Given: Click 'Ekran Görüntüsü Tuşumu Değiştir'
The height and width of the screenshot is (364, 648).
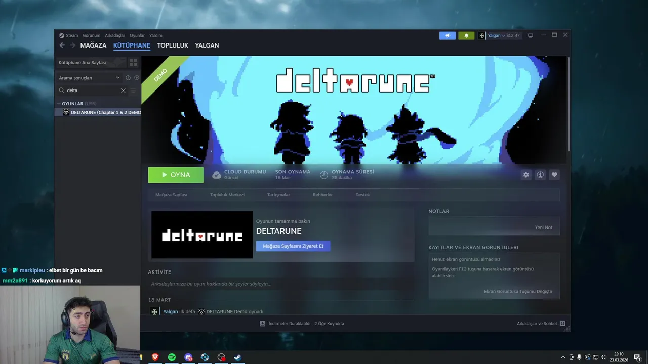Looking at the screenshot, I should (x=518, y=292).
